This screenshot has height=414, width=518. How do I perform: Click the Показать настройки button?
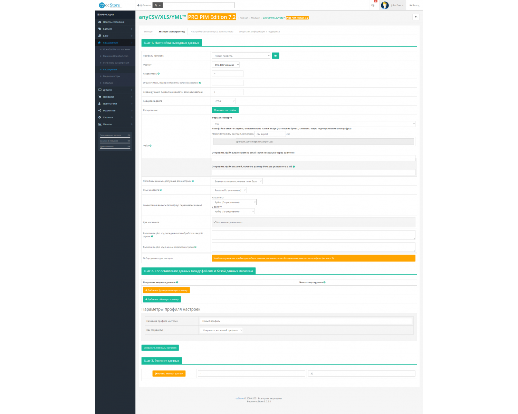coord(225,110)
